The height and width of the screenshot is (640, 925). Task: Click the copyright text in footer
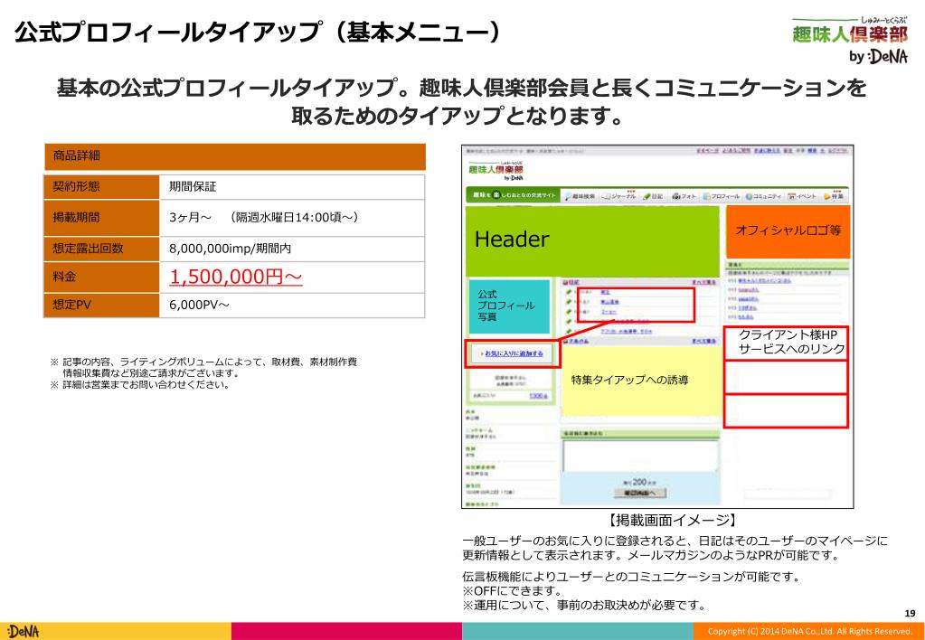pyautogui.click(x=809, y=631)
